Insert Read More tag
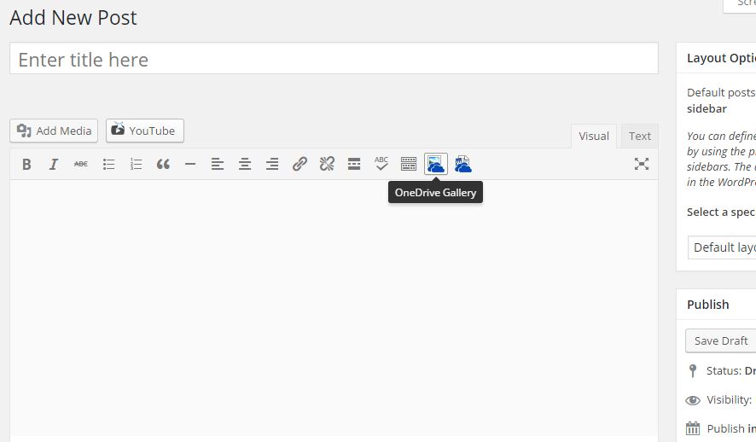The image size is (756, 442). pos(354,165)
